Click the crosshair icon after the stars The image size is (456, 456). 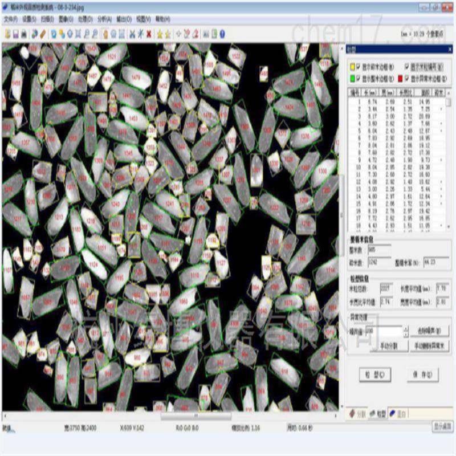[x=178, y=34]
